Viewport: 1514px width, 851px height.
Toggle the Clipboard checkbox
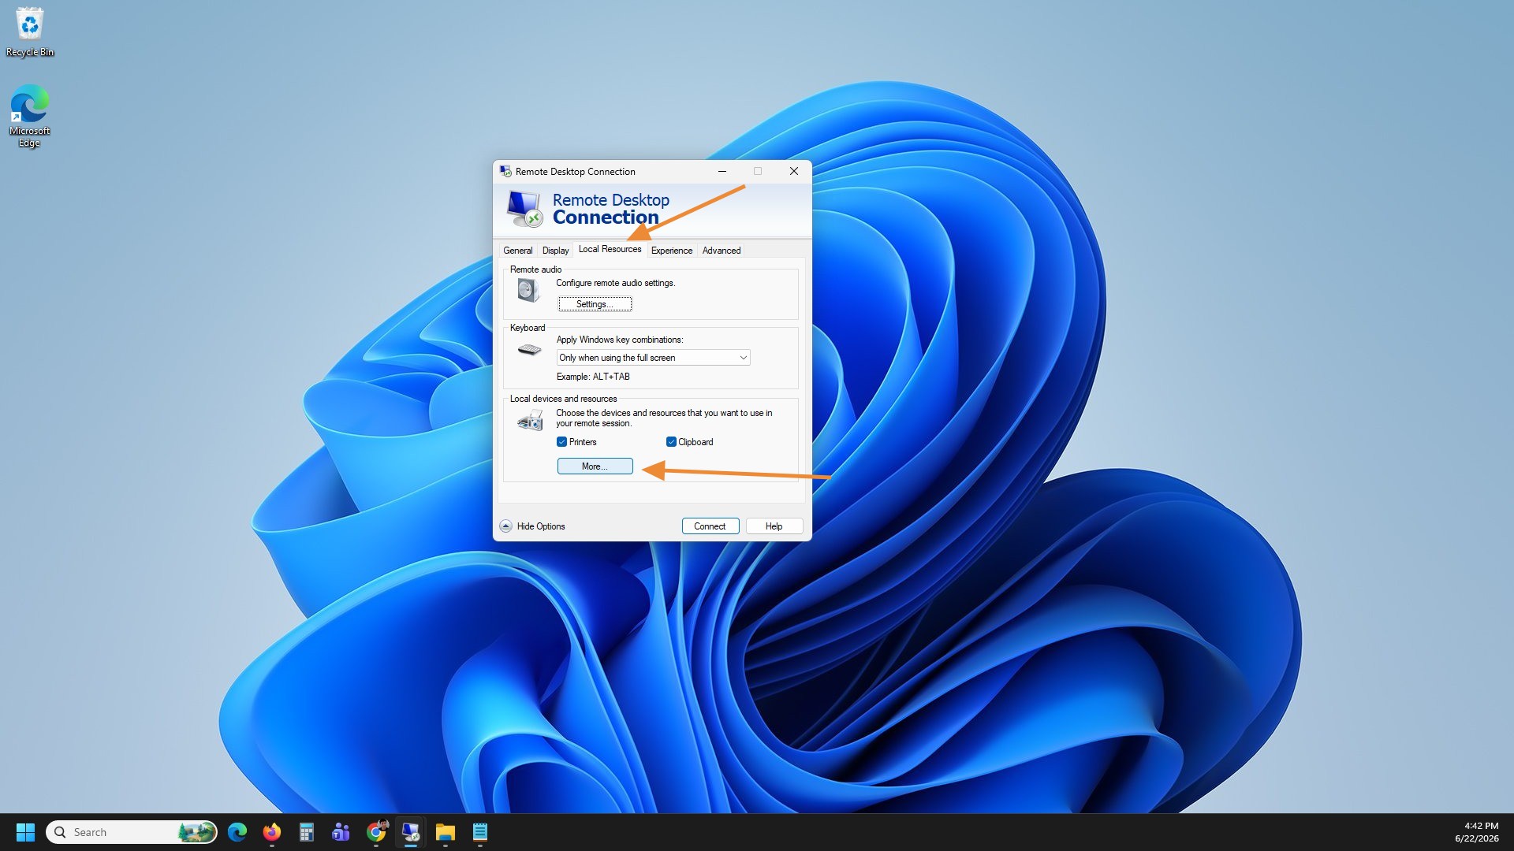tap(671, 442)
